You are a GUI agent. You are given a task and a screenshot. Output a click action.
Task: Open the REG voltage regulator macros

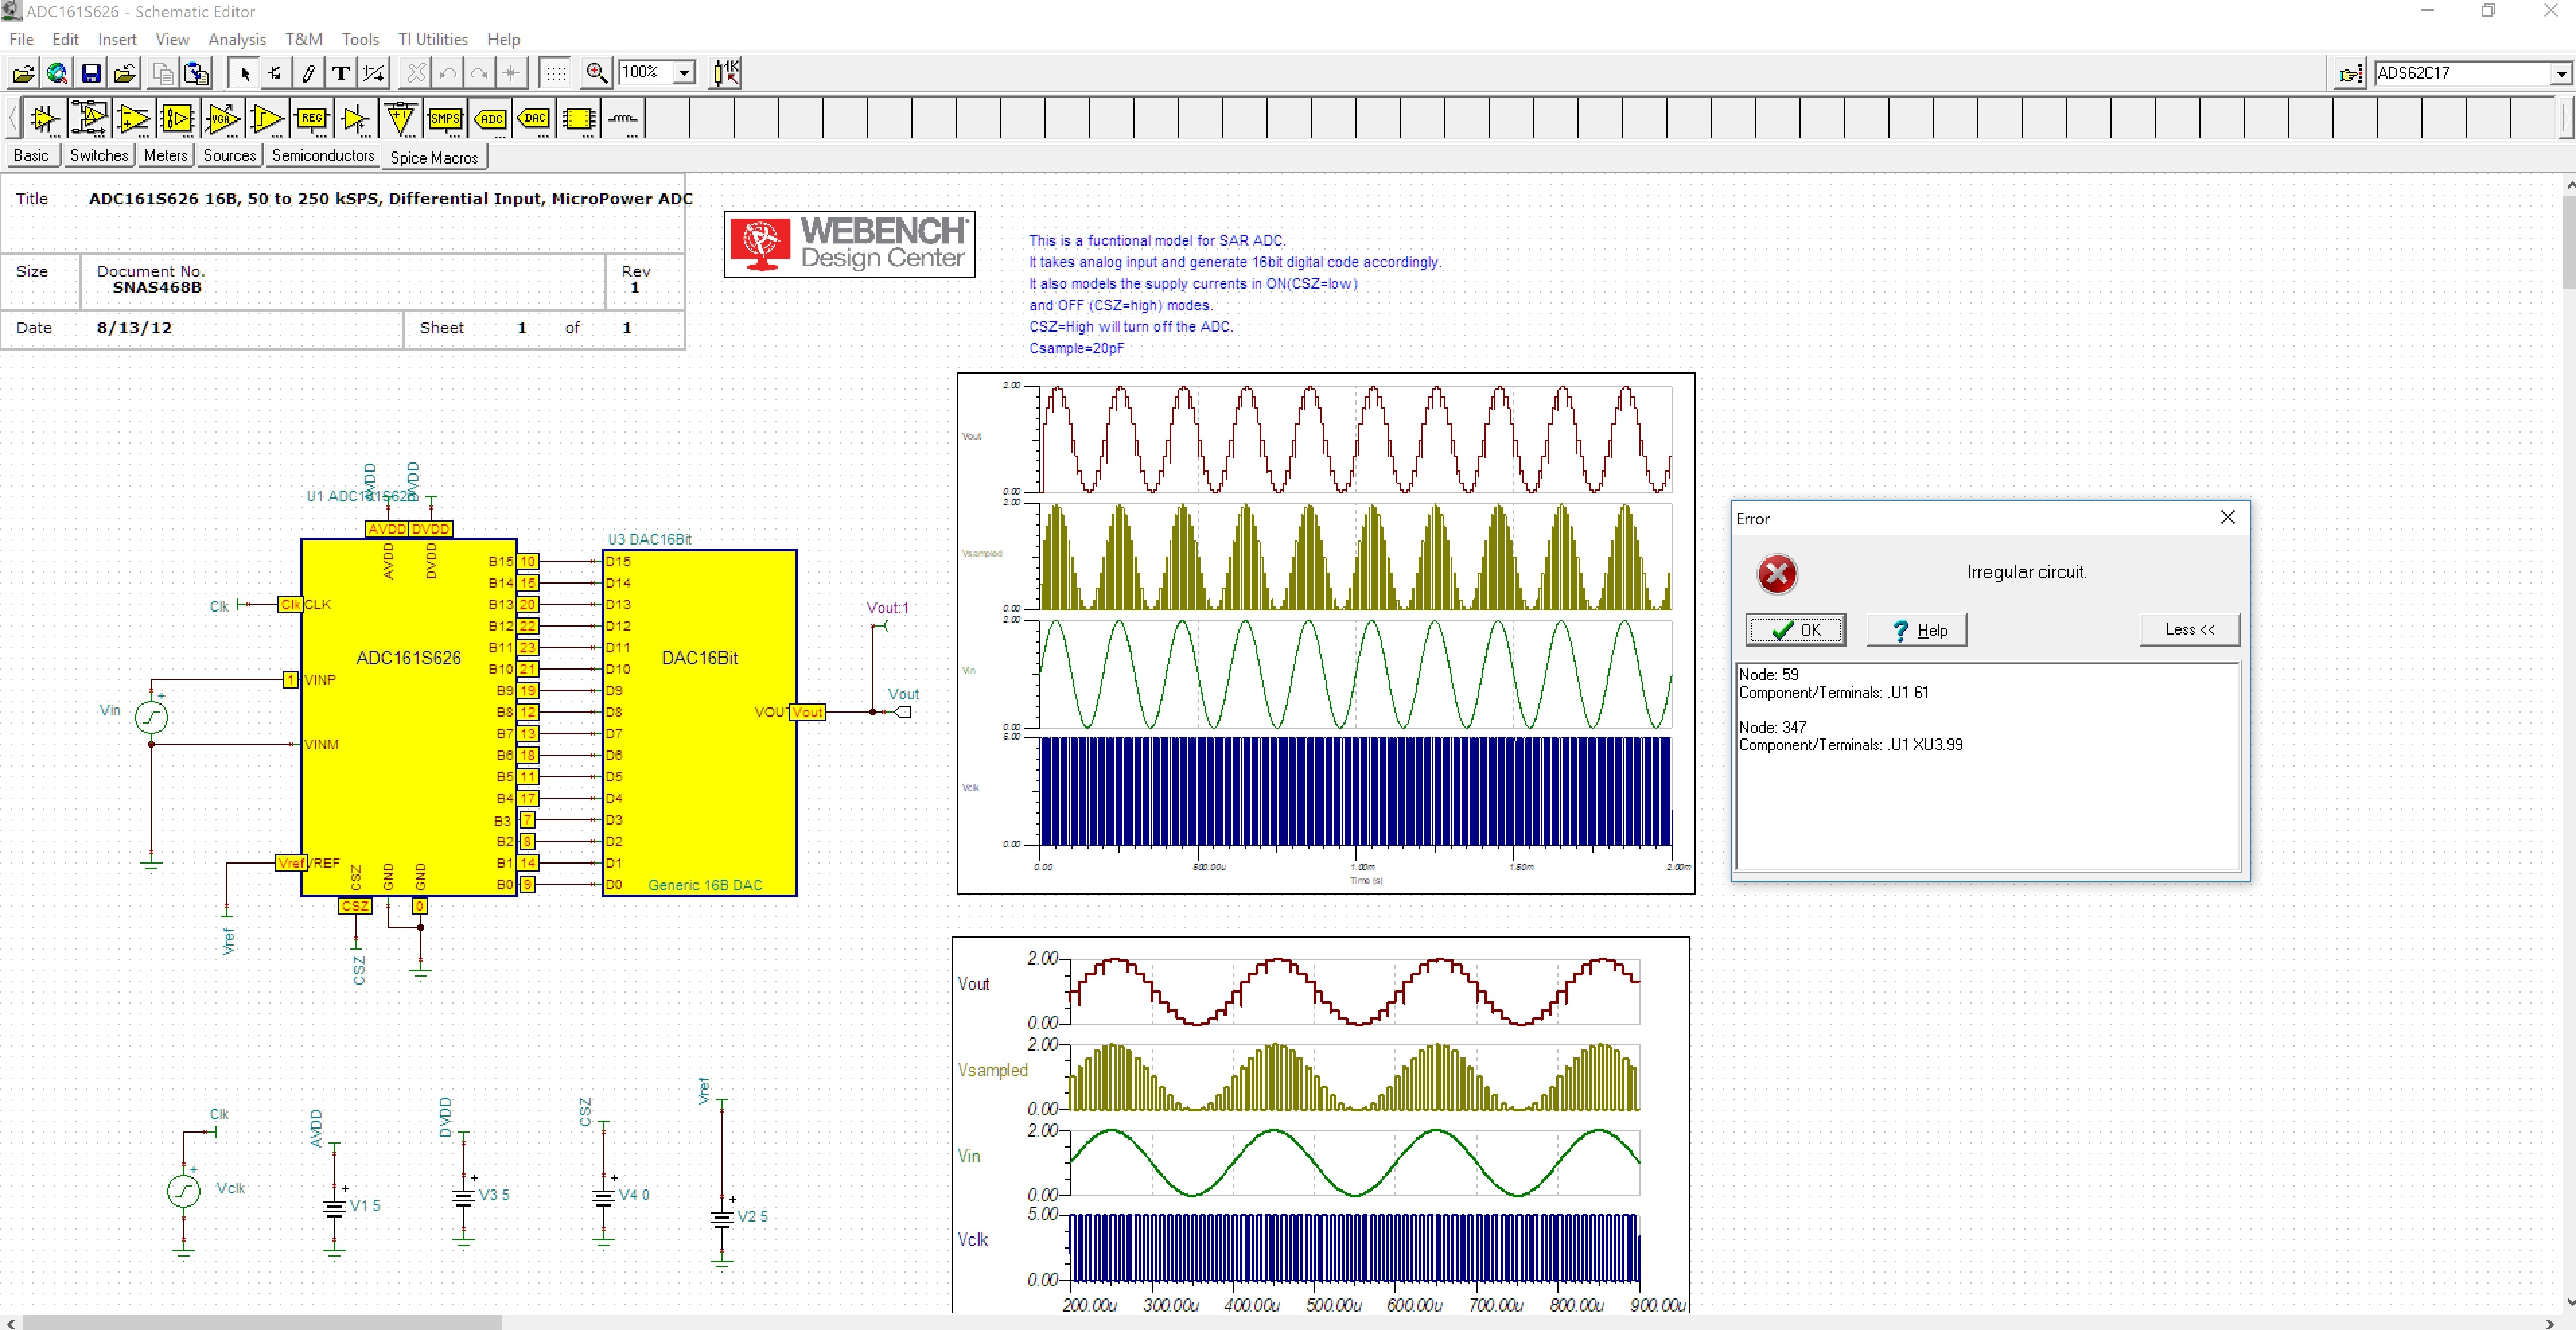coord(311,119)
